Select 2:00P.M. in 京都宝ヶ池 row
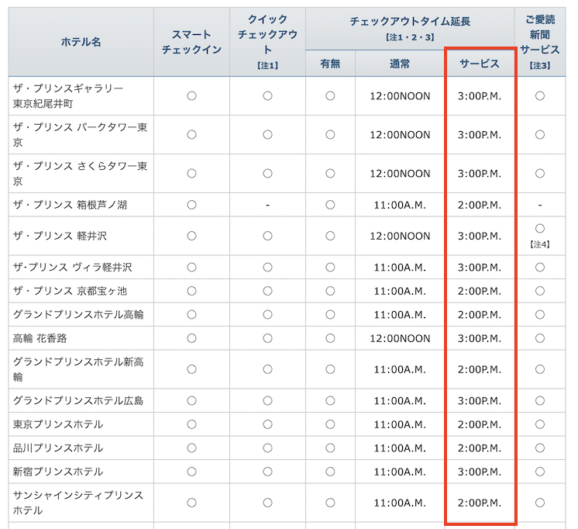The height and width of the screenshot is (529, 578). 480,292
